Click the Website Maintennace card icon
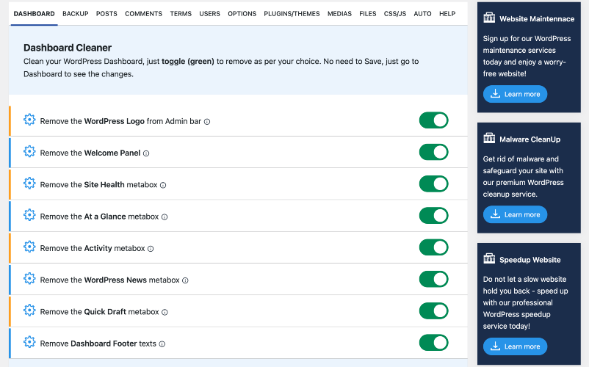The width and height of the screenshot is (589, 367). (489, 18)
